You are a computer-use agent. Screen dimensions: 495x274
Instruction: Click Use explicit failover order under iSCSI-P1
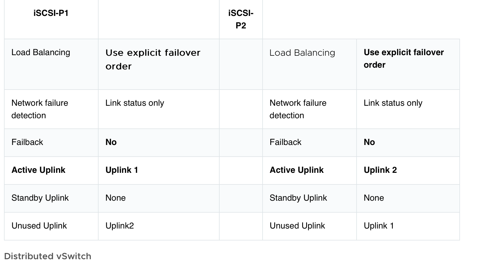pyautogui.click(x=153, y=59)
